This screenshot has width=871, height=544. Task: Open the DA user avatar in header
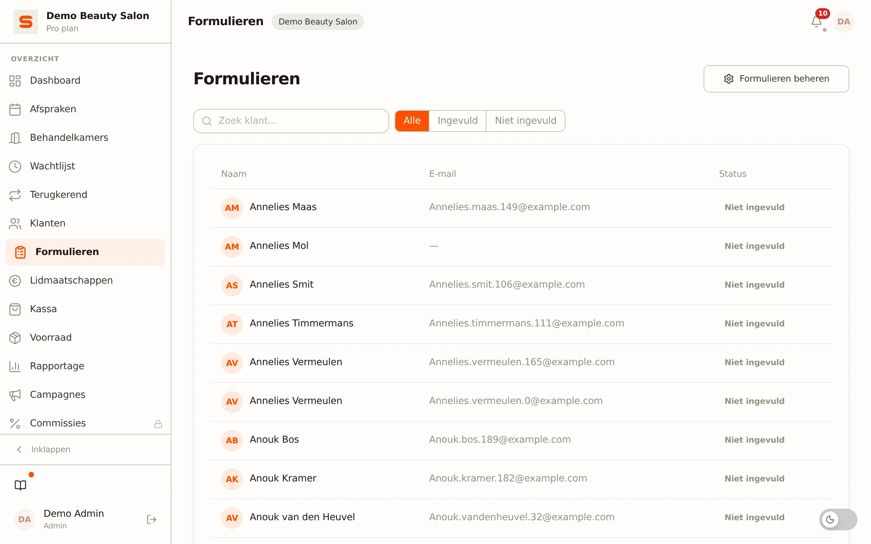tap(843, 21)
